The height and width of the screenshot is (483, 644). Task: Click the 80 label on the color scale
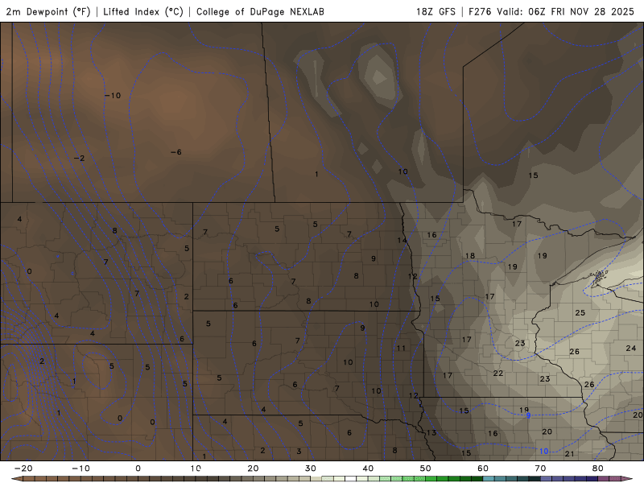(598, 469)
